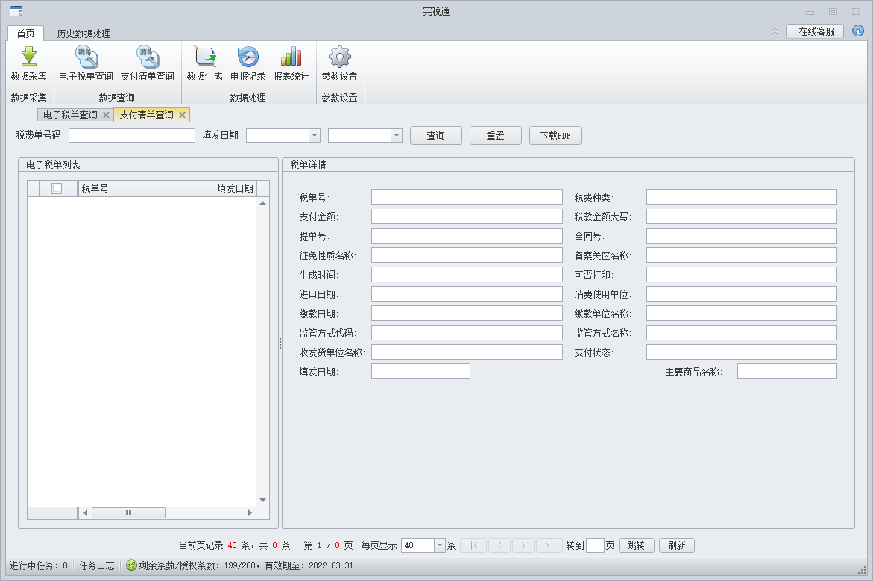This screenshot has height=581, width=873.
Task: Switch to the 电子税单查询 document tab
Action: pyautogui.click(x=69, y=115)
